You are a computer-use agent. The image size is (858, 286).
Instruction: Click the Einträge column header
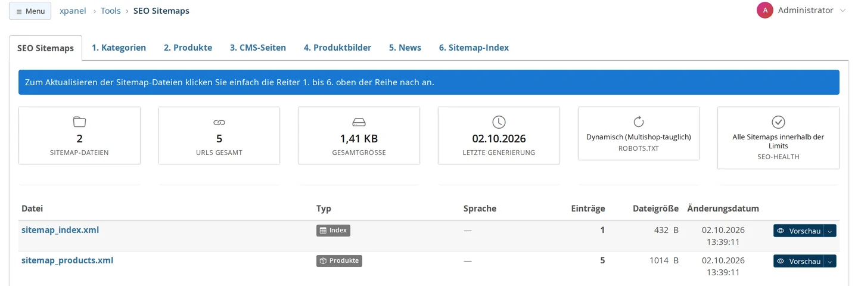point(588,209)
